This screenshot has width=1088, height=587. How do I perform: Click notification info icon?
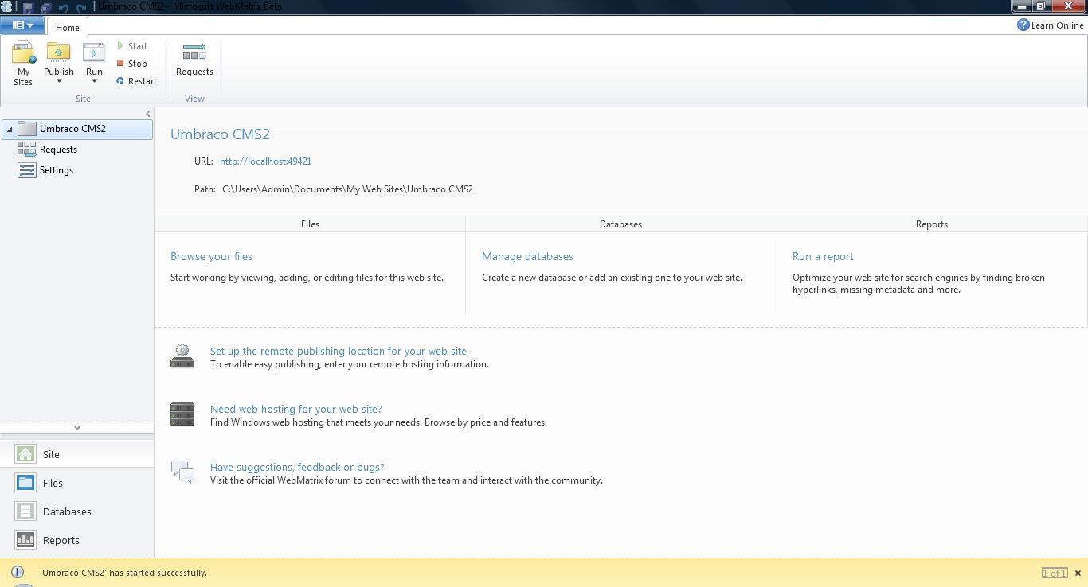coord(18,572)
